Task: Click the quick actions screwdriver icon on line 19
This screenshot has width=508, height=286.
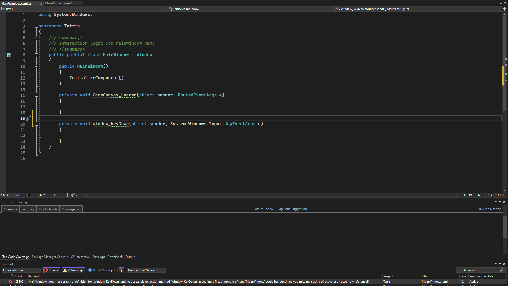Action: coord(29,118)
